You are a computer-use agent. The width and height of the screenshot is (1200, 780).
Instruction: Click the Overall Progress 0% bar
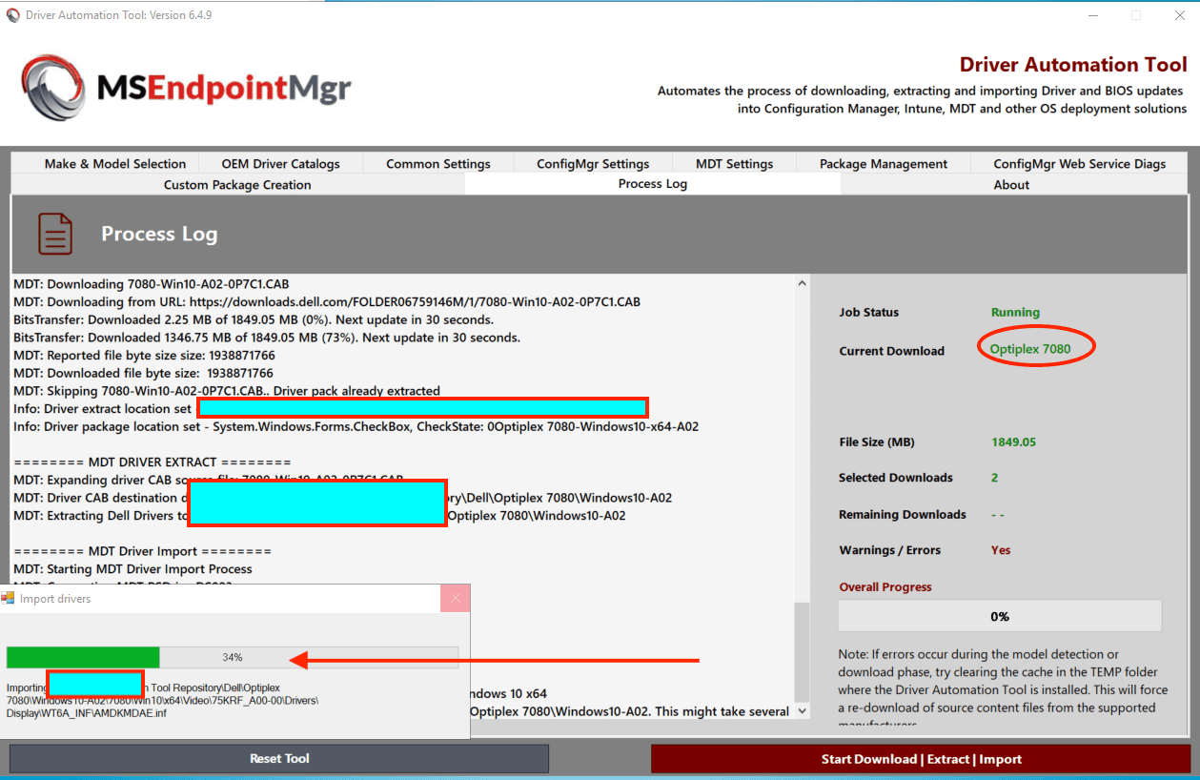(1000, 616)
